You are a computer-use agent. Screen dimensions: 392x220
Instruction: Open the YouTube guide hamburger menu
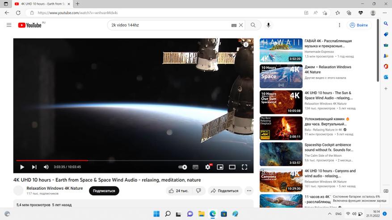coord(9,25)
